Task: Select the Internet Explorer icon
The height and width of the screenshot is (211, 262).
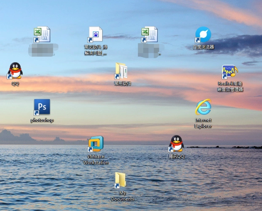Action: click(203, 107)
